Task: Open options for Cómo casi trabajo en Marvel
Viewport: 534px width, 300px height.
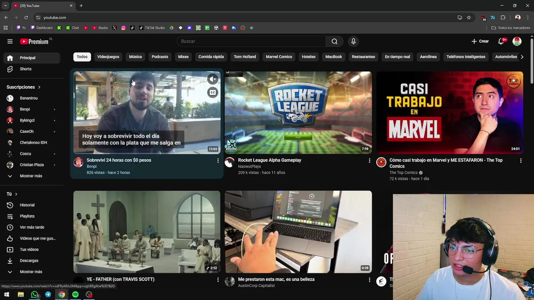Action: (521, 160)
